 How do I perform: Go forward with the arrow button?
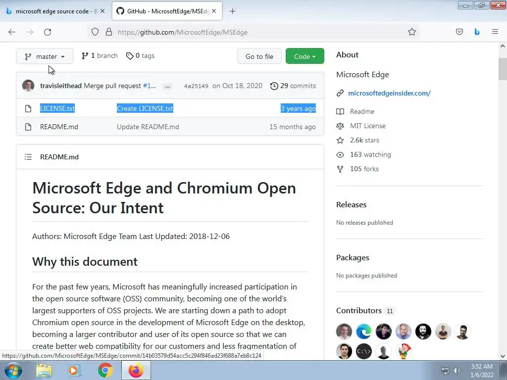[x=30, y=32]
